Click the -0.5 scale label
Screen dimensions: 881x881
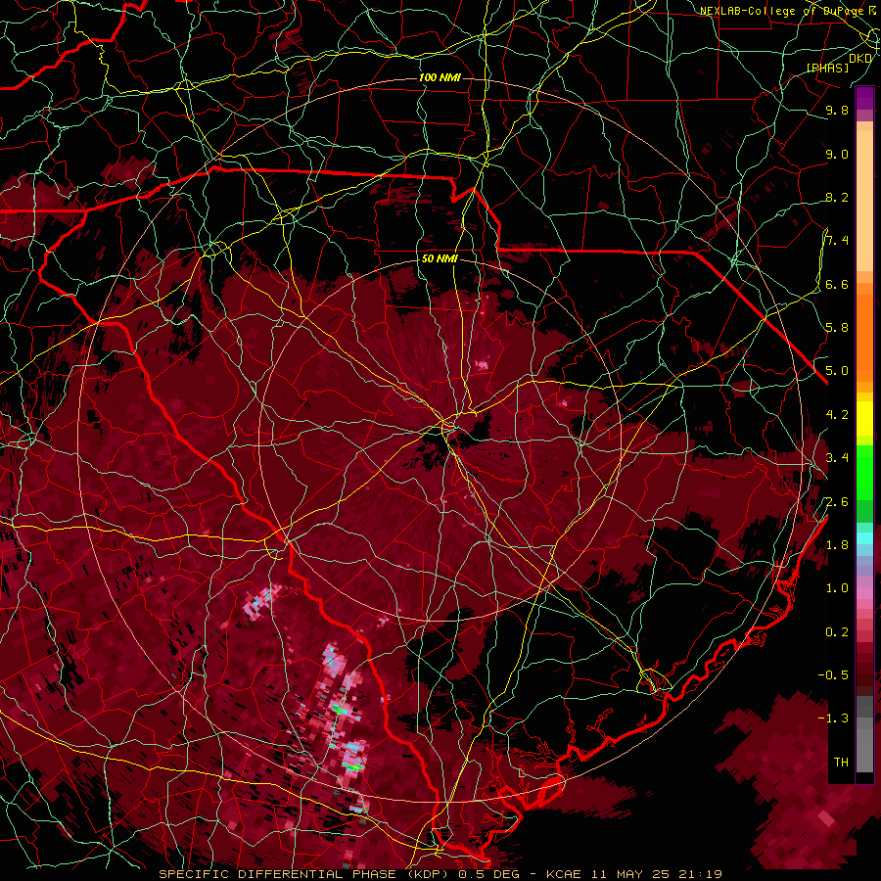click(833, 675)
